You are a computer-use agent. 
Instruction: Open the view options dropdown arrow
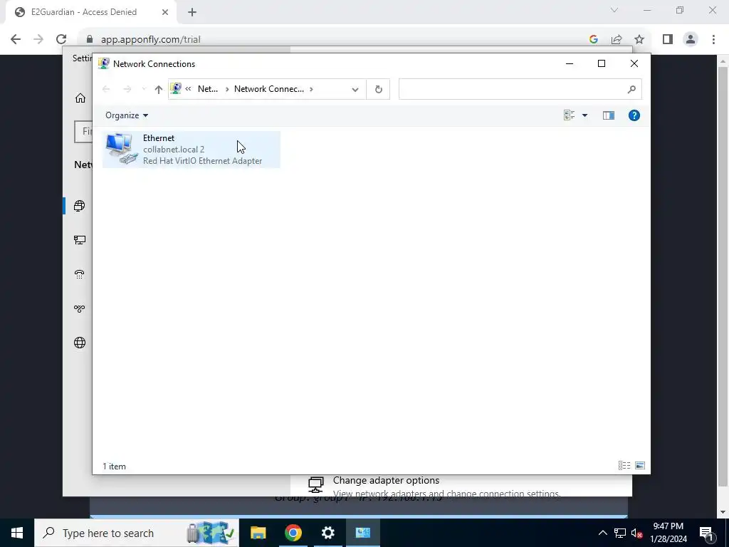tap(585, 115)
